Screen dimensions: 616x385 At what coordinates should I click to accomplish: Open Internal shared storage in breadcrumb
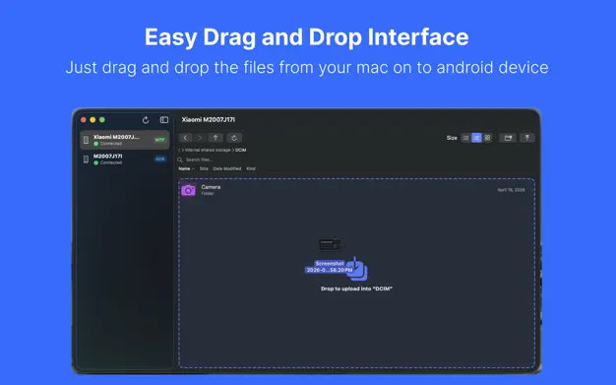click(x=208, y=151)
